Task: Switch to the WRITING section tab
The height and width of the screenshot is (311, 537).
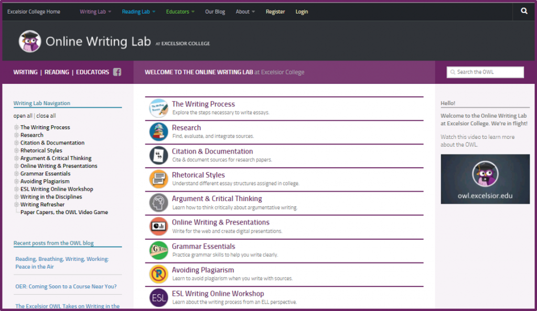Action: click(25, 72)
